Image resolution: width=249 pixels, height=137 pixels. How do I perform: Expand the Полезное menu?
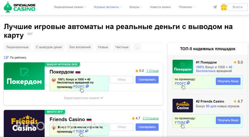tap(187, 7)
